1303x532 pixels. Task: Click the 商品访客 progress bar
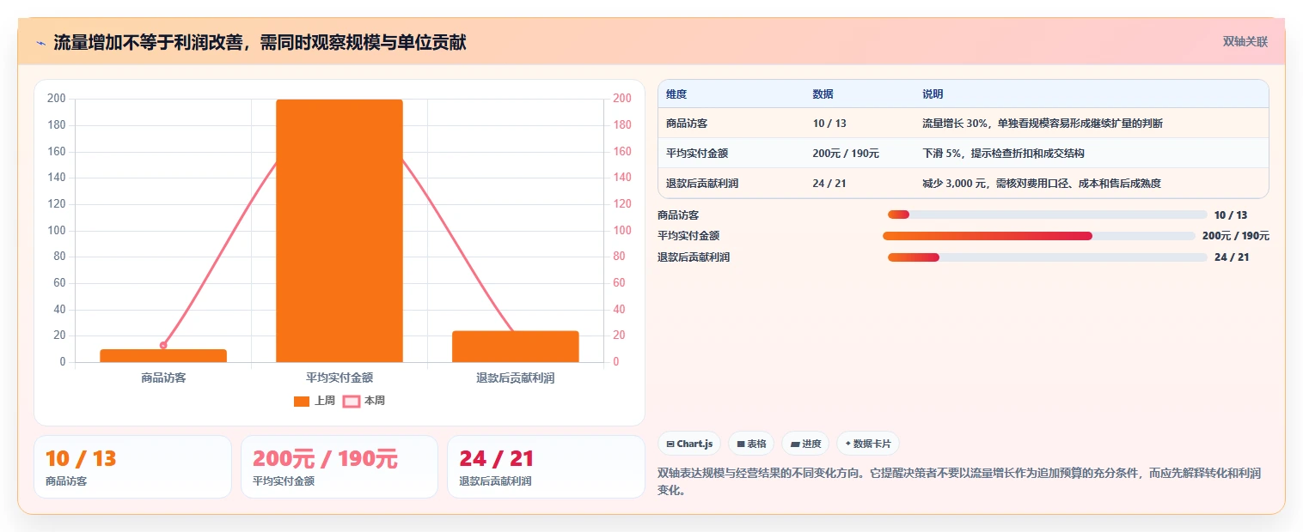coord(1048,215)
